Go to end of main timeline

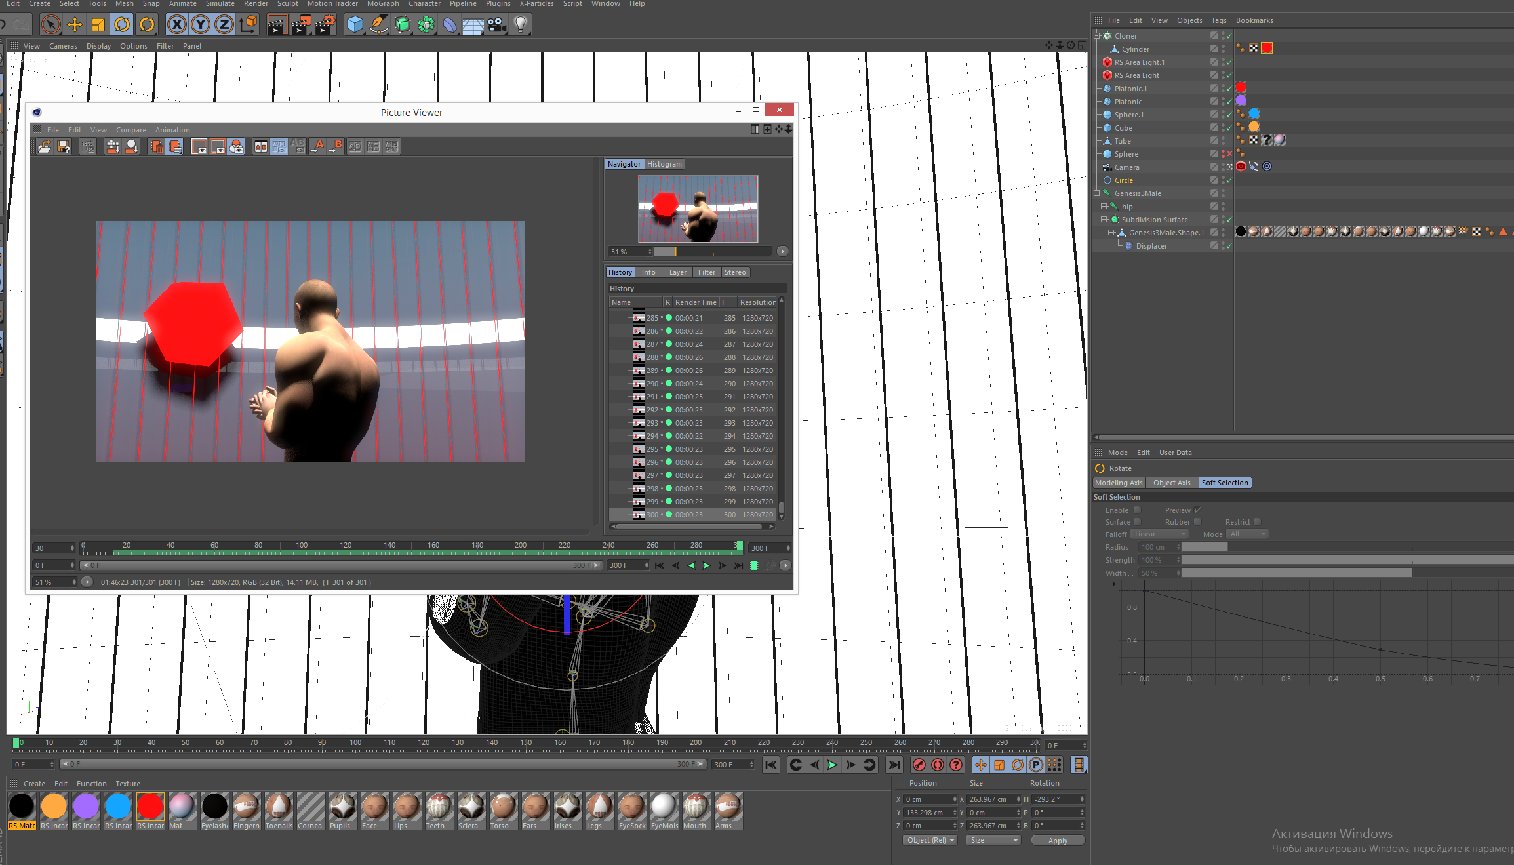point(894,765)
